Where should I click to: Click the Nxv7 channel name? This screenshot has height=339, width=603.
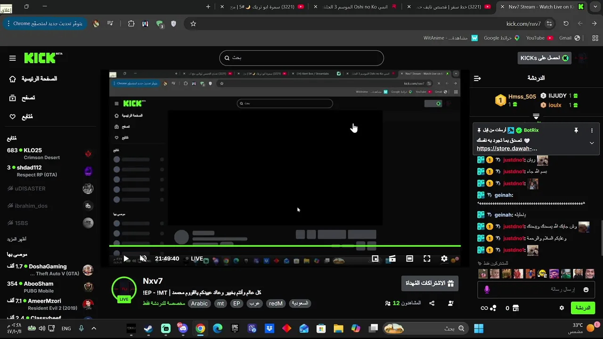click(x=153, y=281)
